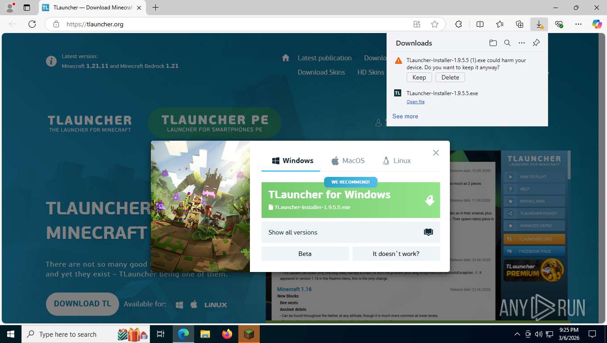The image size is (607, 343).
Task: Open the Favorites list icon
Action: [x=500, y=24]
